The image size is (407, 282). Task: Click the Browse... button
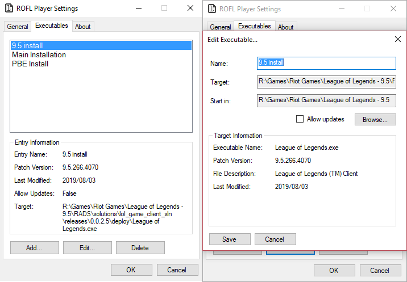click(375, 120)
